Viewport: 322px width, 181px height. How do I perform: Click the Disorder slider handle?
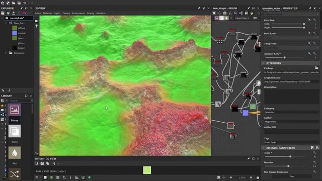(288, 166)
